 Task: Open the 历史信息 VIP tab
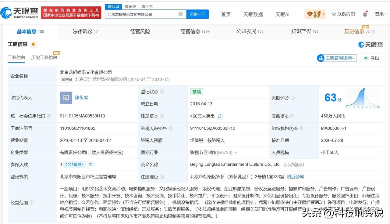tap(357, 31)
